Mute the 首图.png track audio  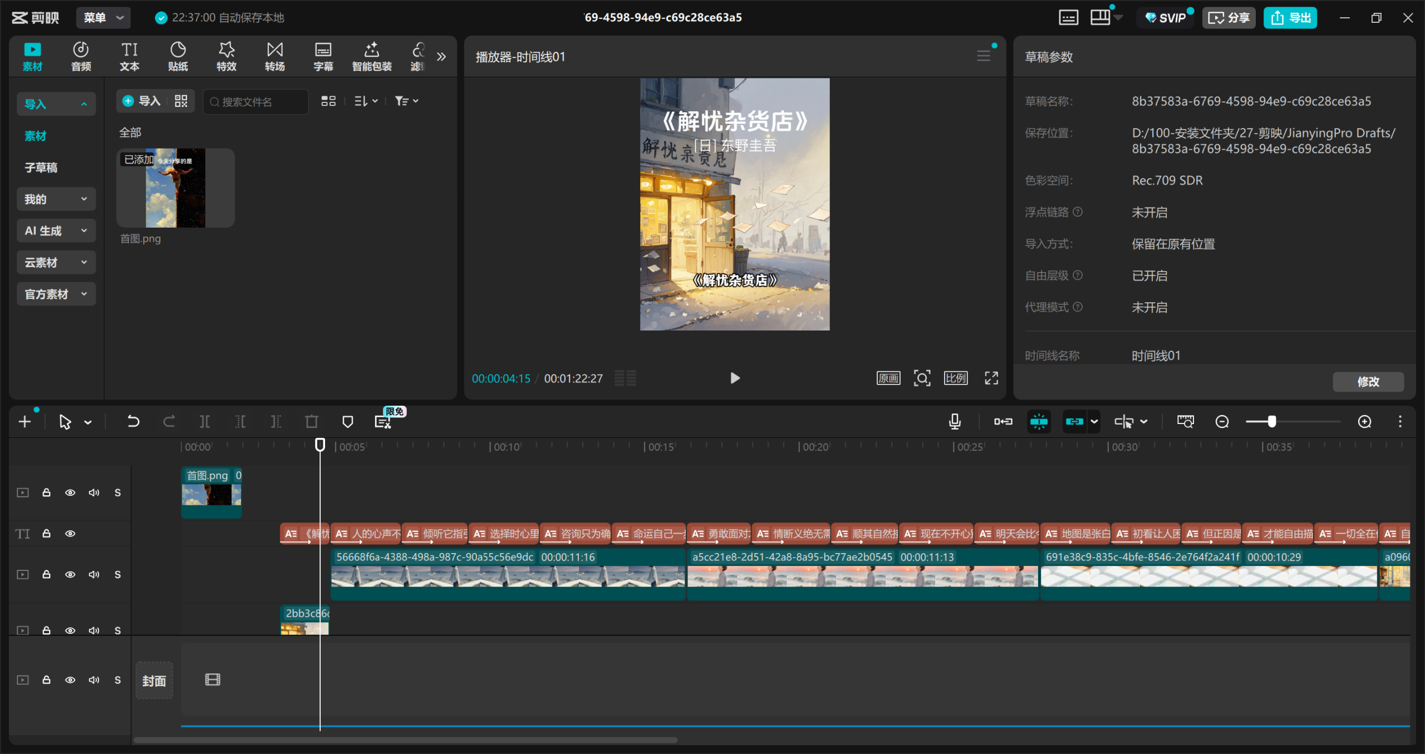94,492
